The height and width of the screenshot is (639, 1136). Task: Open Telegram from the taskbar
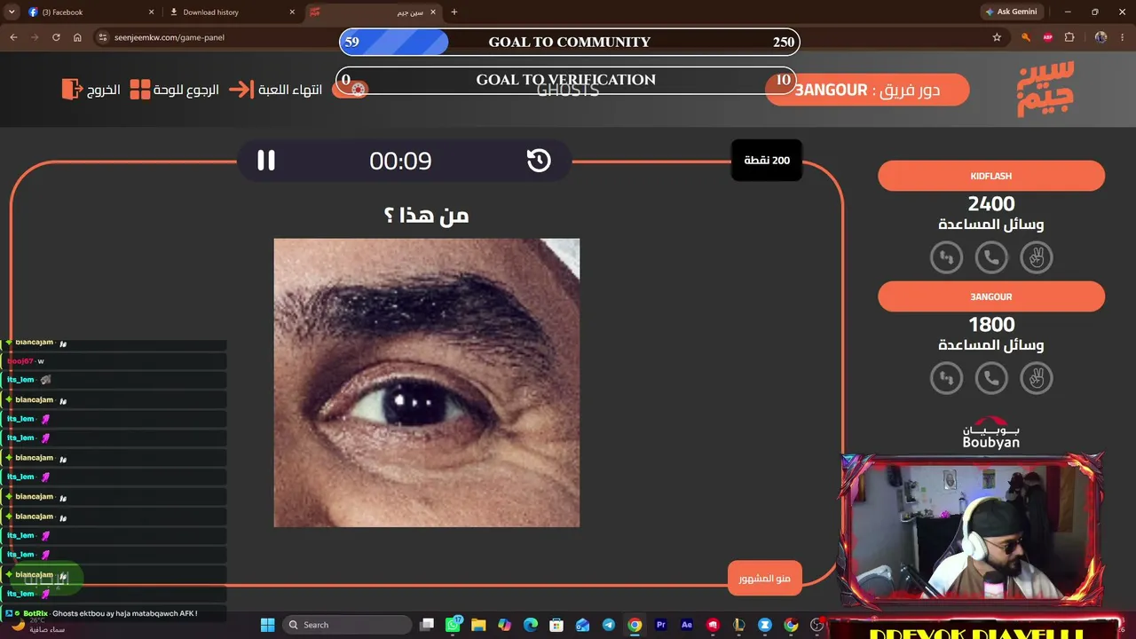[608, 625]
